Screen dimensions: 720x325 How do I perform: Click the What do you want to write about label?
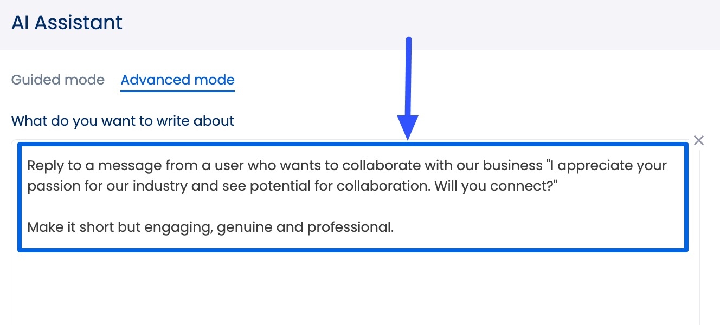click(x=123, y=121)
